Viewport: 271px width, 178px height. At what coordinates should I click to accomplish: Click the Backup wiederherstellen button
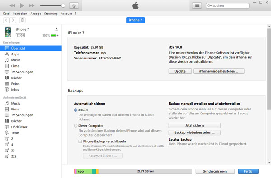[x=195, y=132]
